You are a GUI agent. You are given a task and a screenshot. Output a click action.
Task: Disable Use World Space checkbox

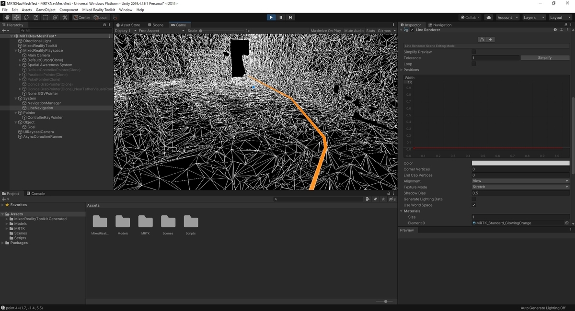[474, 205]
